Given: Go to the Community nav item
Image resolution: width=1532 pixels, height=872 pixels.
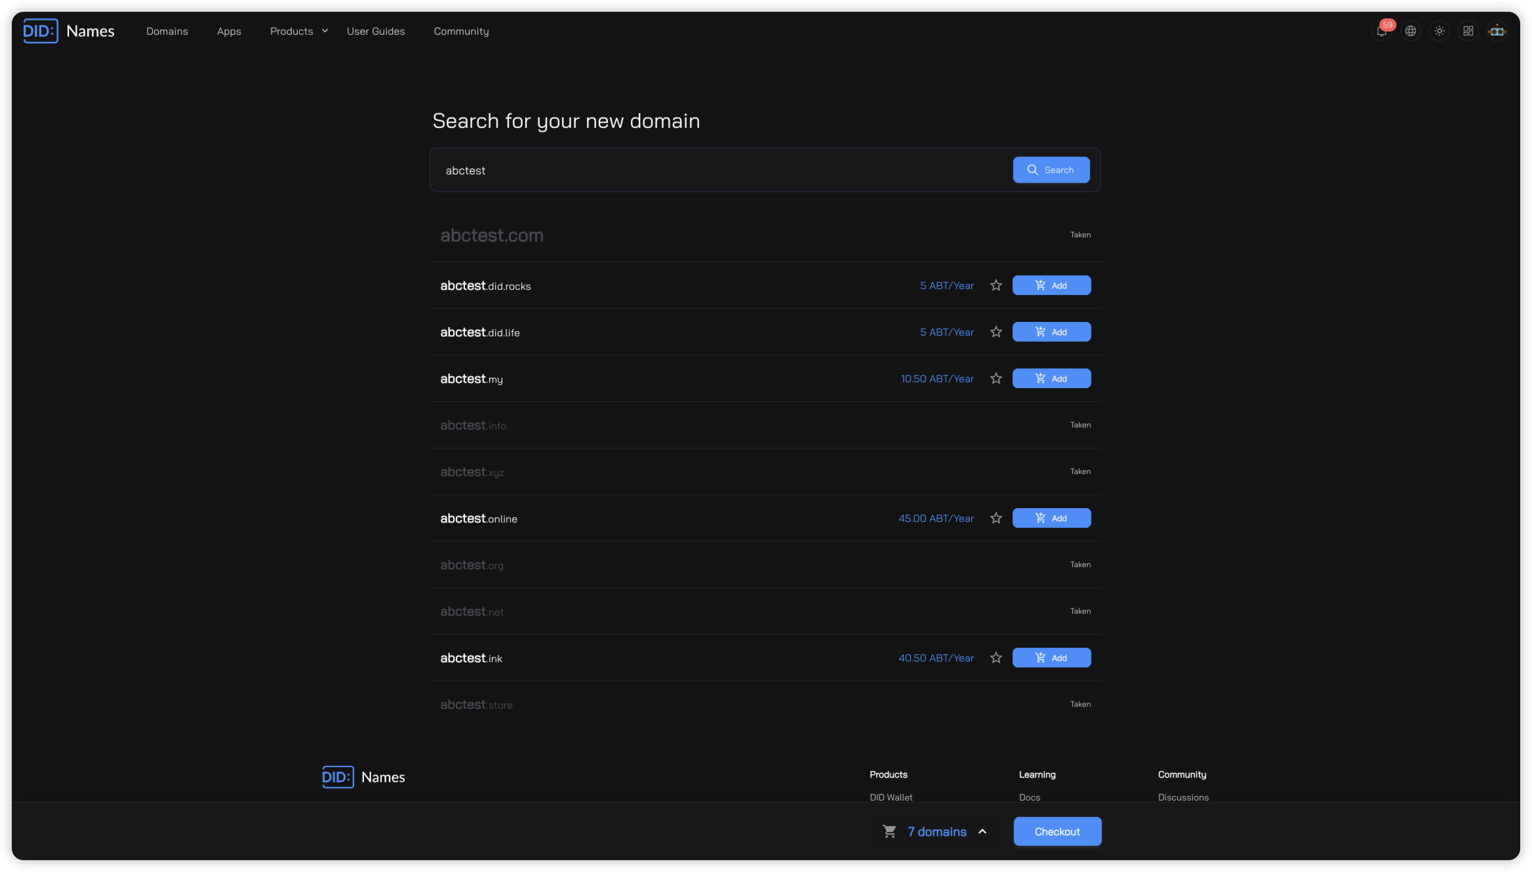Looking at the screenshot, I should (461, 31).
